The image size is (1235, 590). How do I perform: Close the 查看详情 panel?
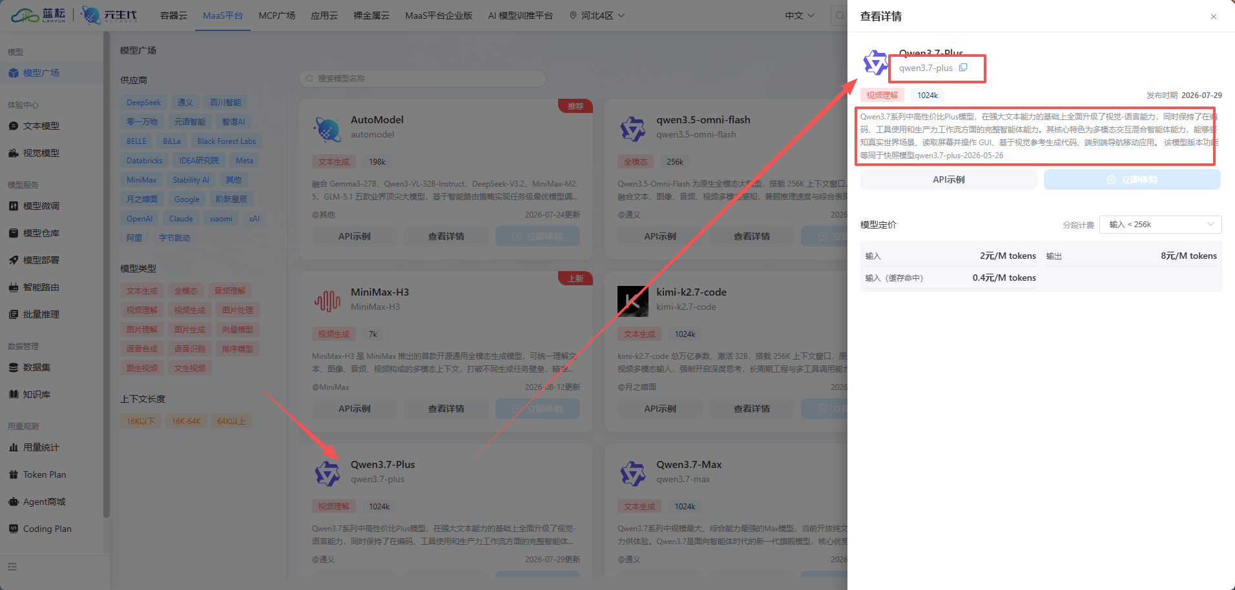click(1214, 17)
